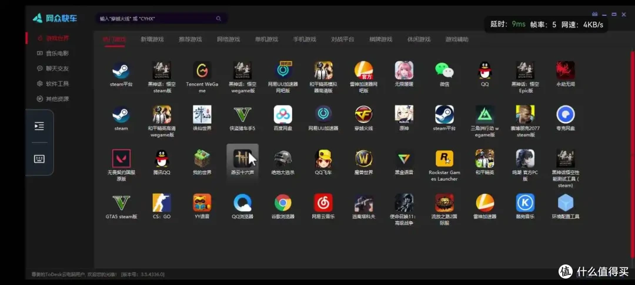Open 夸克网盘 icon
This screenshot has width=635, height=285.
pos(566,114)
